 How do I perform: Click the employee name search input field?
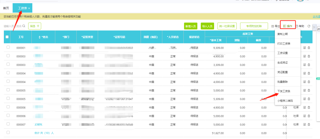(x=12, y=26)
